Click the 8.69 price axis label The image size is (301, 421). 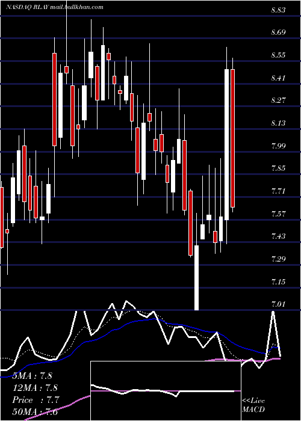coord(278,32)
